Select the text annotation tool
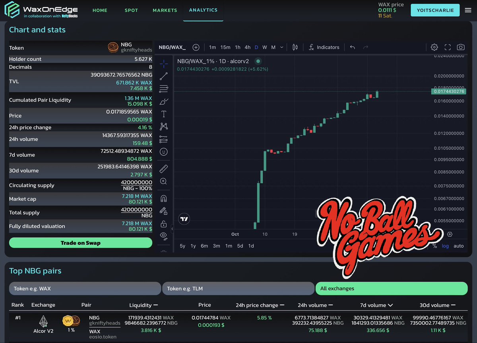Screen dimensions: 477x343 [163, 114]
